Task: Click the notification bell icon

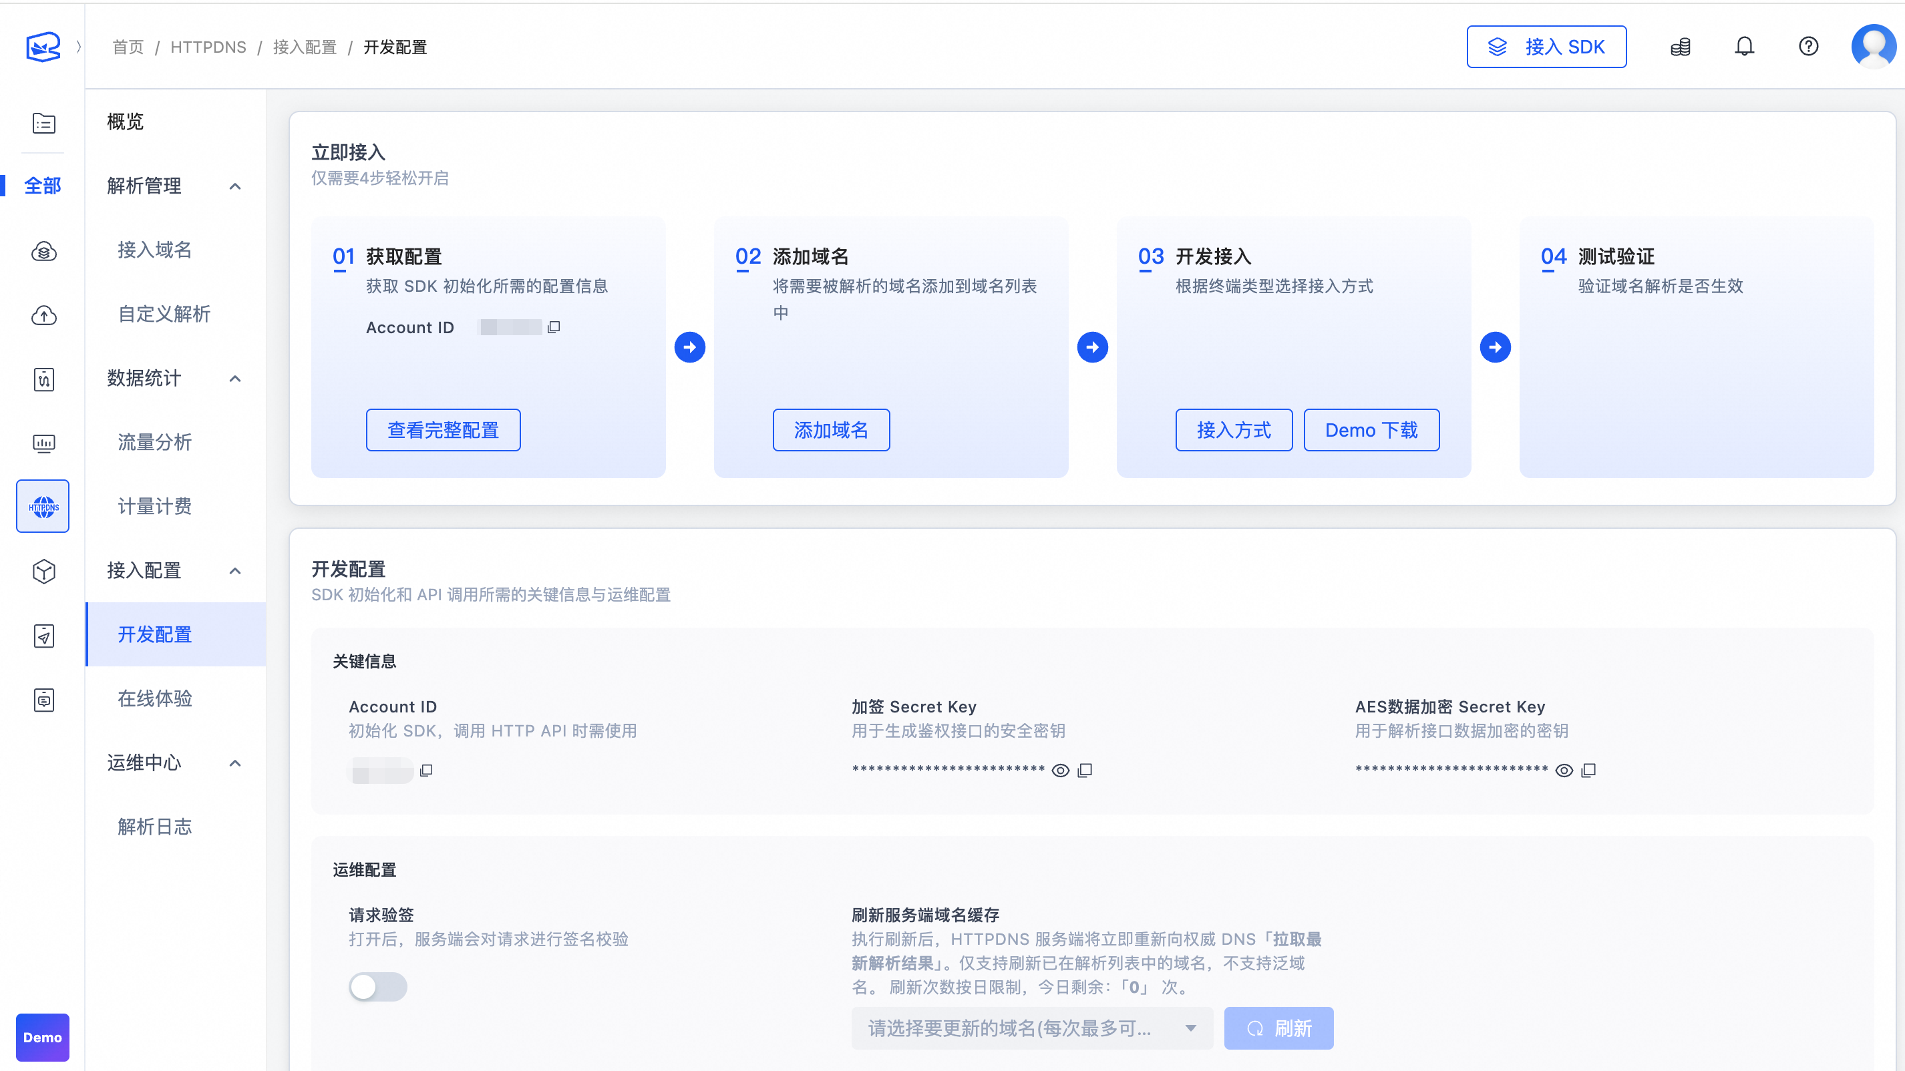Action: (x=1744, y=47)
